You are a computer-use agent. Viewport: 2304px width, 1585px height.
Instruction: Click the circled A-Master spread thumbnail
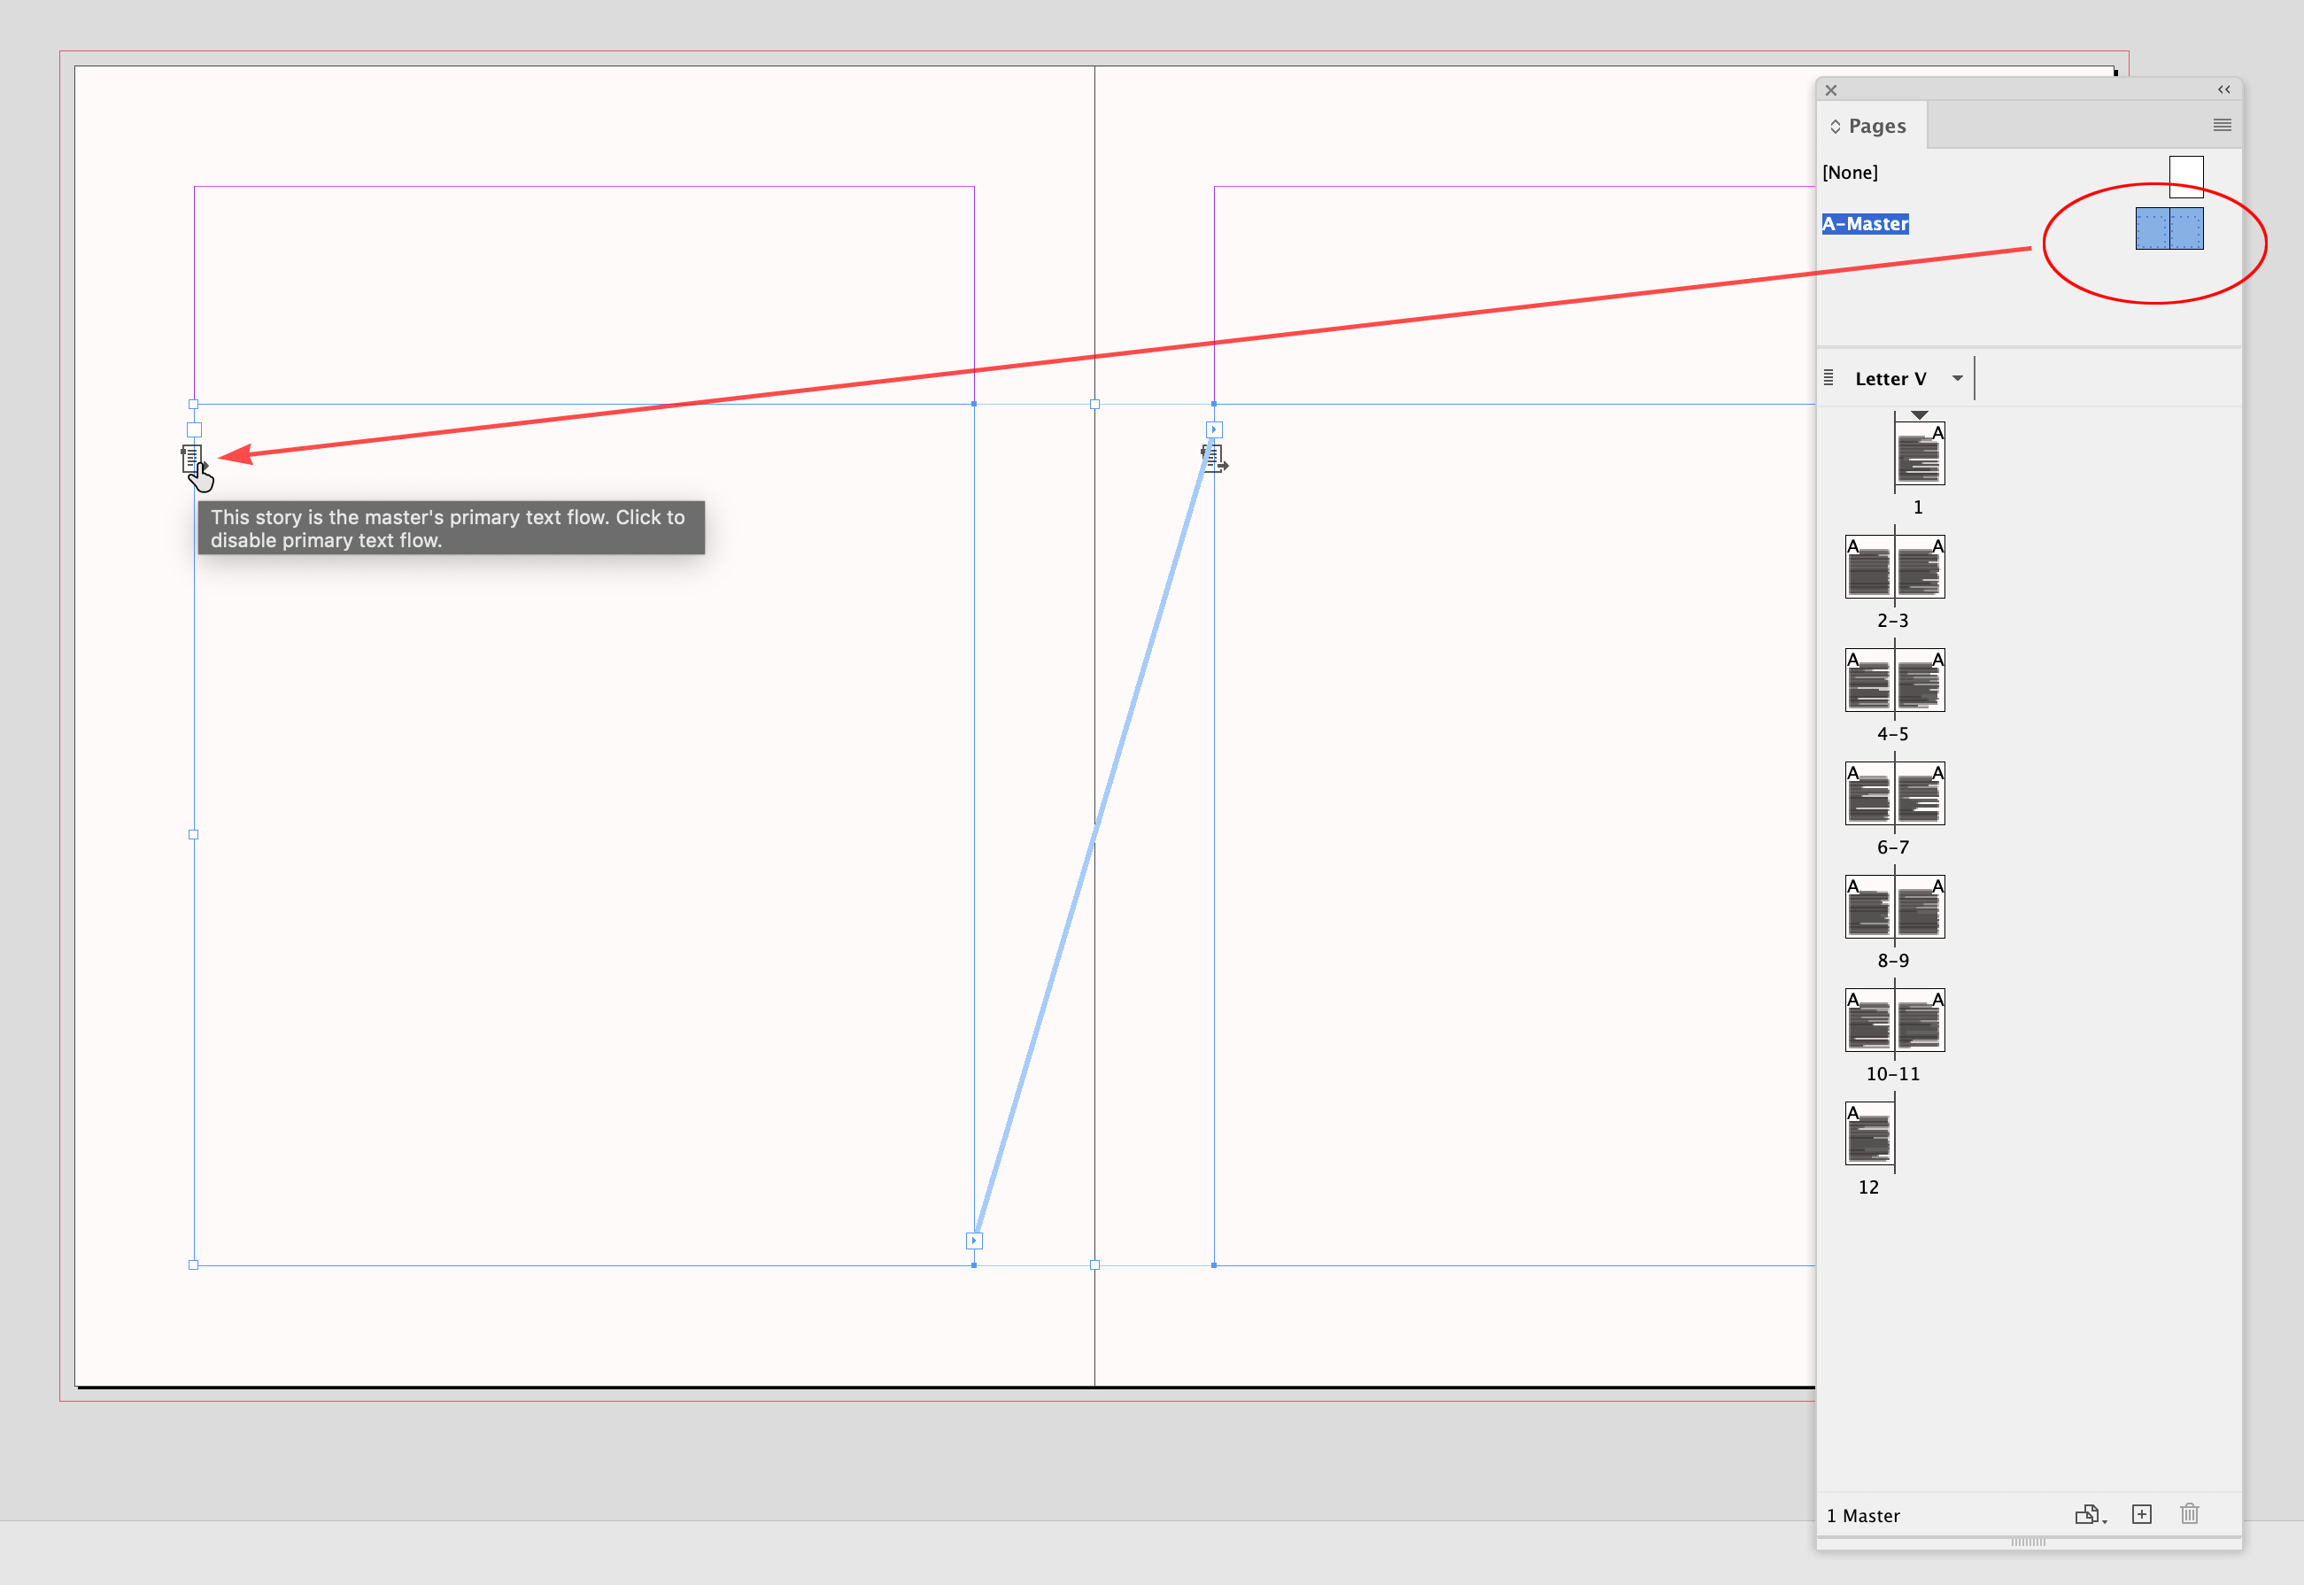[x=2169, y=228]
